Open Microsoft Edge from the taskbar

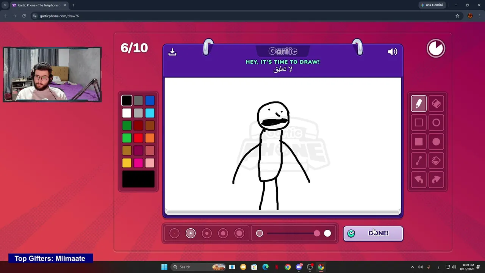tap(265, 267)
